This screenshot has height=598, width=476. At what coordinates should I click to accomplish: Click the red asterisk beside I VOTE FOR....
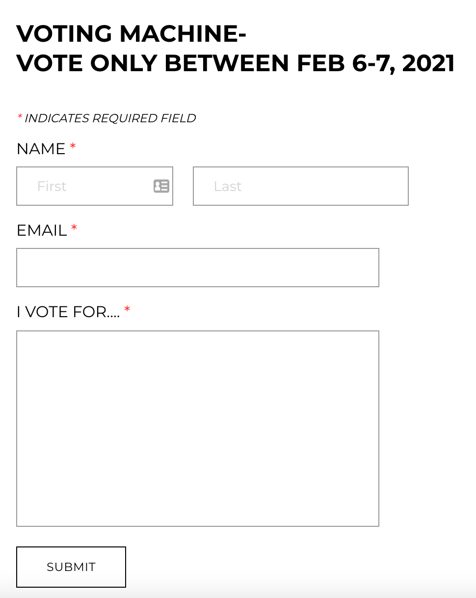pos(127,310)
